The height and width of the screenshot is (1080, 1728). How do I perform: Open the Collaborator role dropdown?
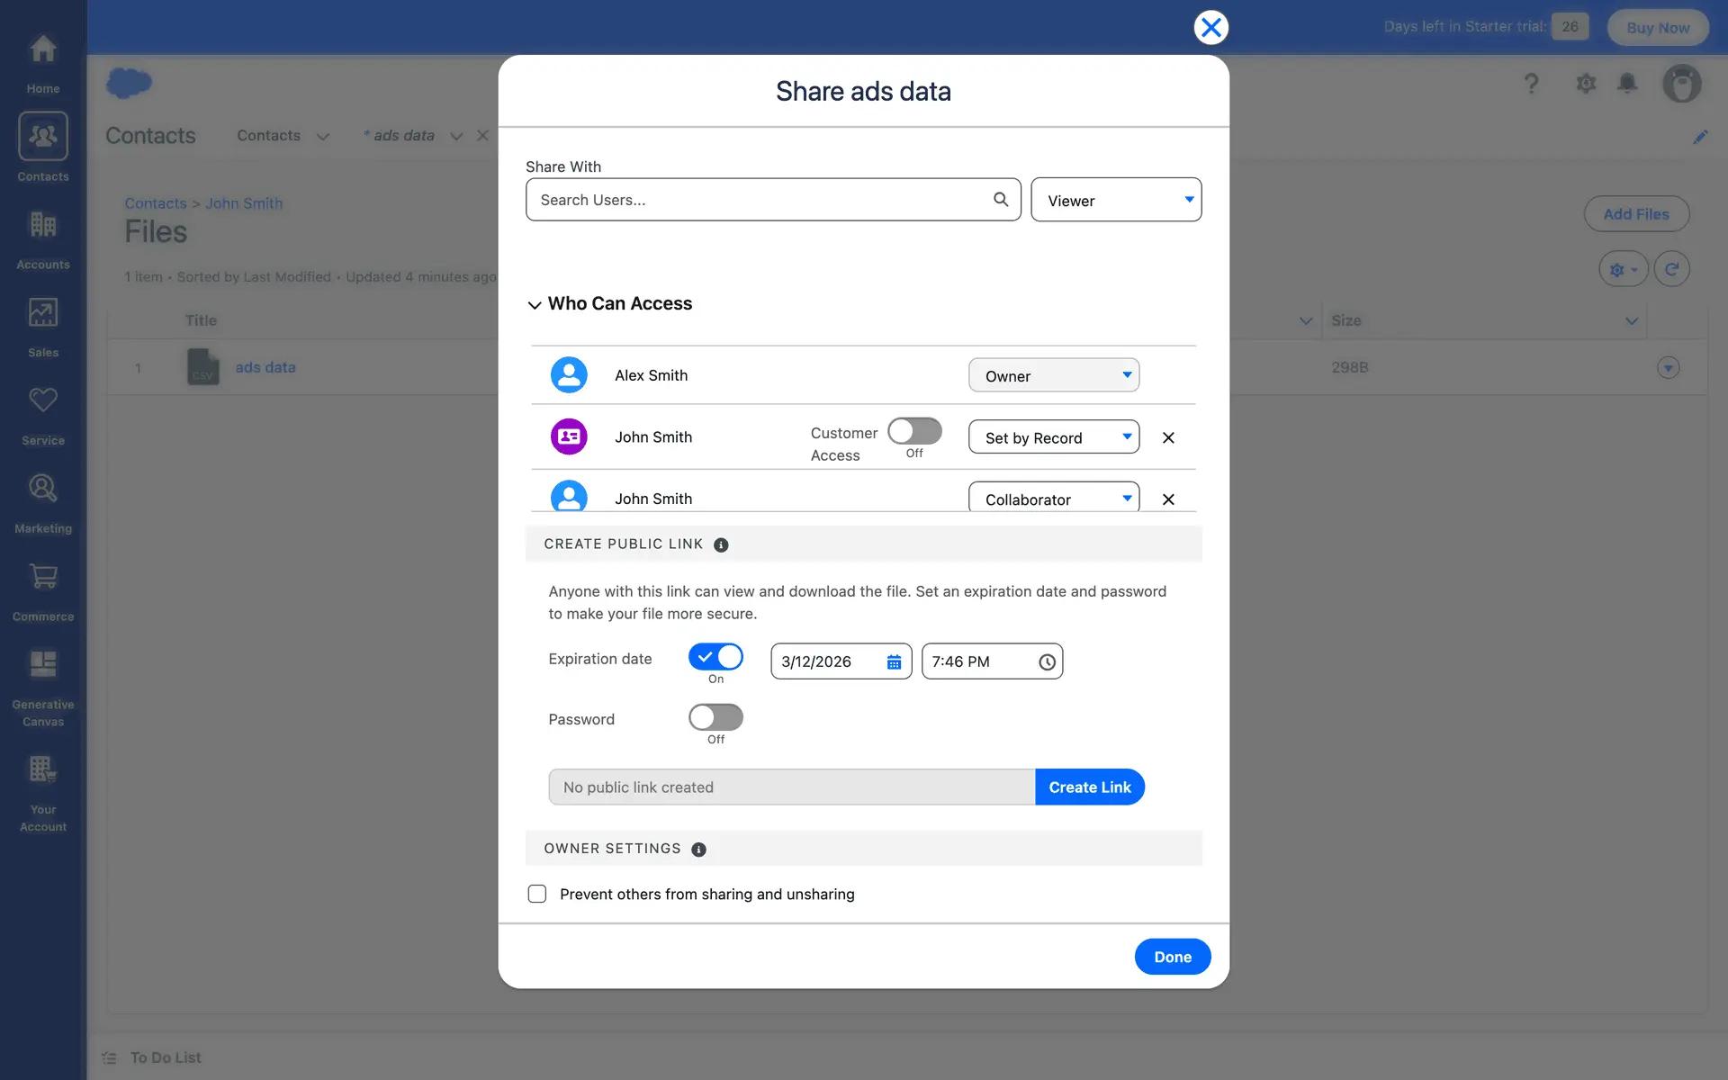pos(1053,499)
